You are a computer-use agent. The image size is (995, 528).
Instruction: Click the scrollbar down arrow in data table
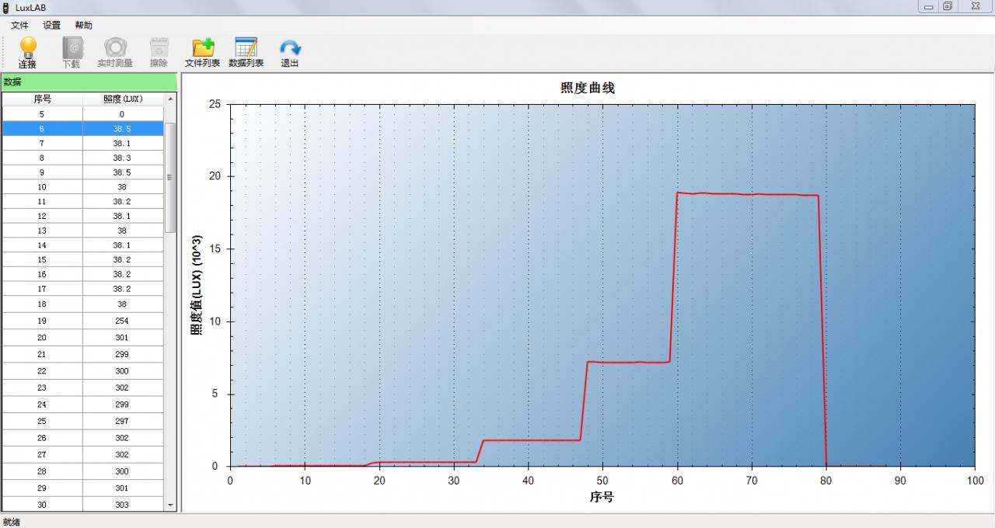point(170,505)
